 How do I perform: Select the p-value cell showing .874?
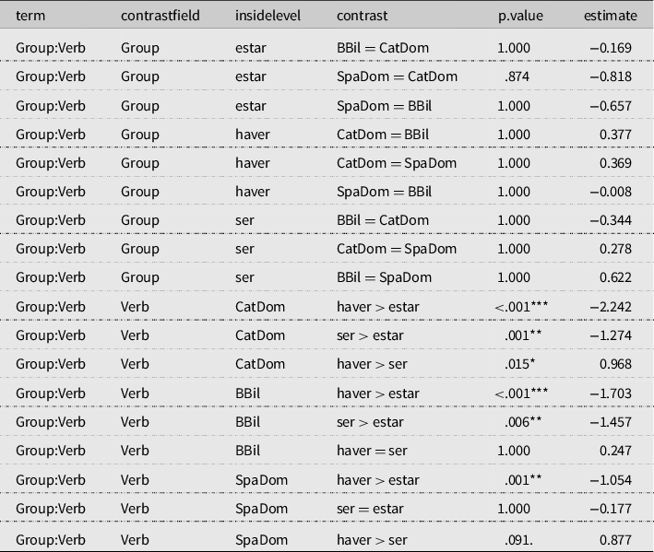click(517, 76)
